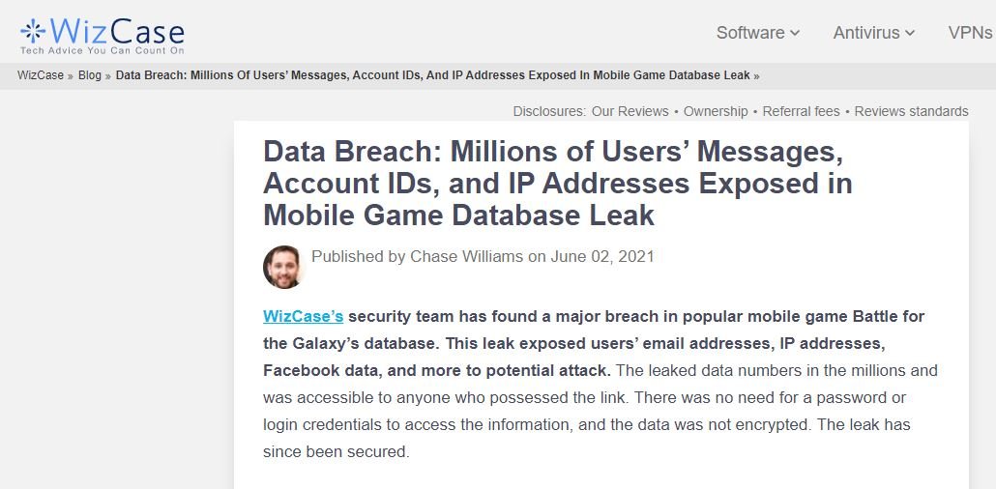Screen dimensions: 996x489
Task: Open the Ownership disclosure link
Action: 716,111
